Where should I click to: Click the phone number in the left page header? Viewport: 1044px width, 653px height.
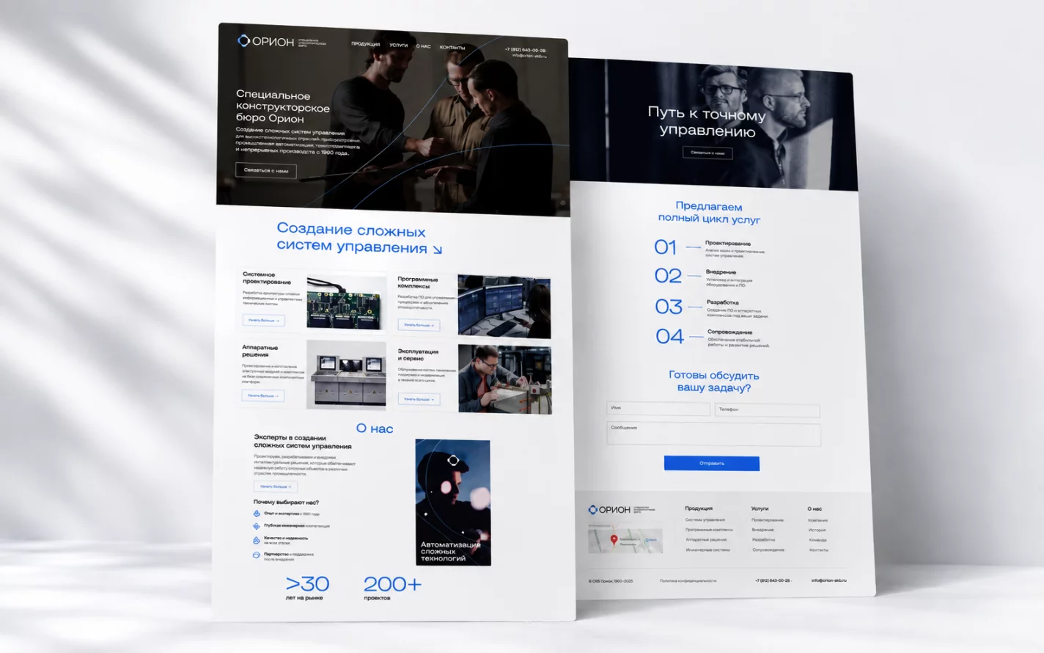(526, 50)
